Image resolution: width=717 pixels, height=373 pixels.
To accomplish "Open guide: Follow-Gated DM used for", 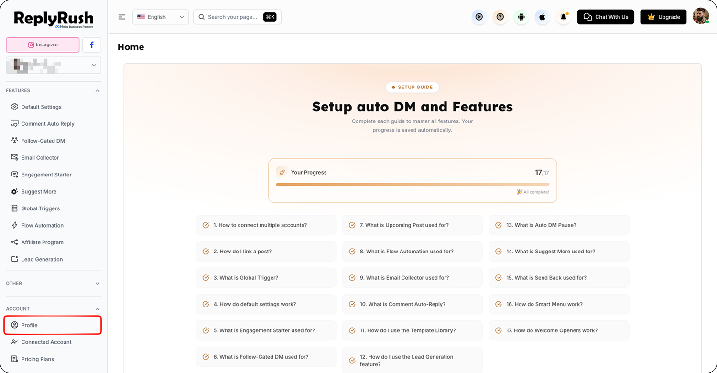I will click(x=266, y=357).
